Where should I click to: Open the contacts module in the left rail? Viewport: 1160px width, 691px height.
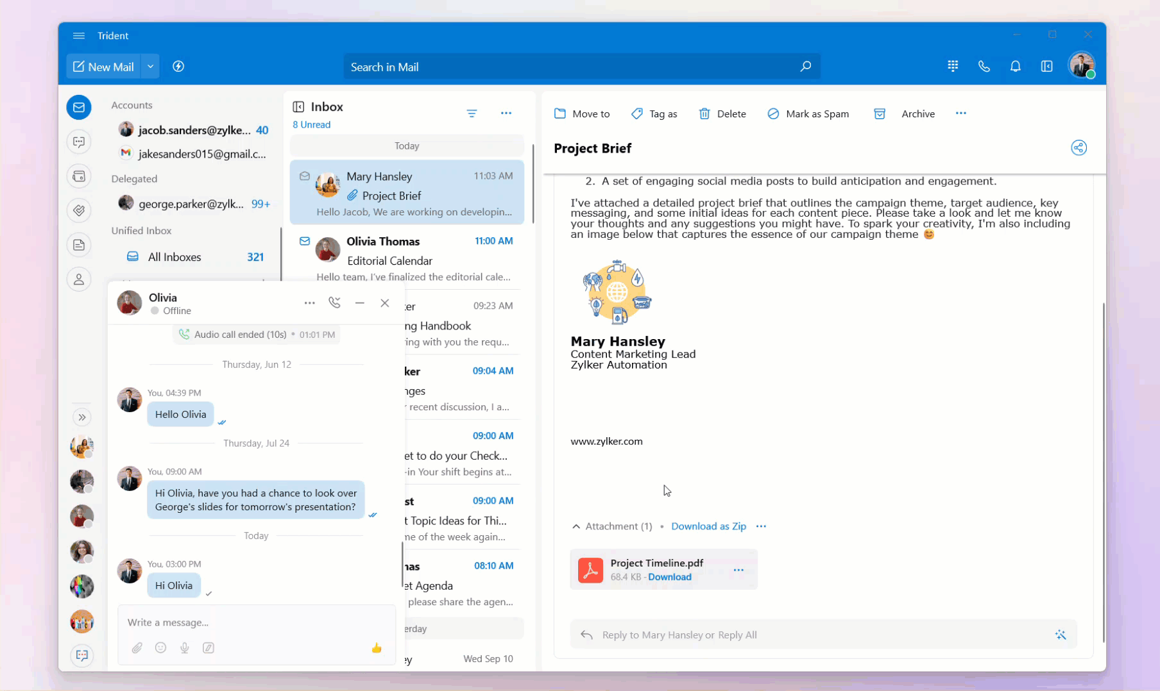[79, 279]
